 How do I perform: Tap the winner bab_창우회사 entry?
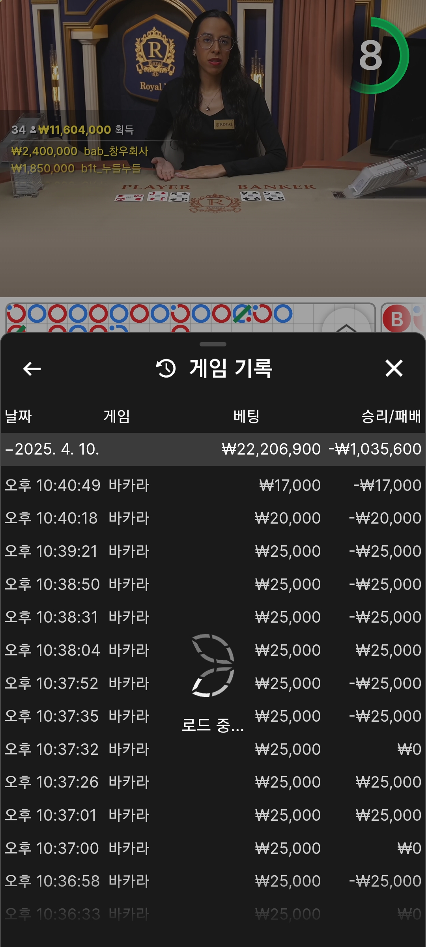80,151
